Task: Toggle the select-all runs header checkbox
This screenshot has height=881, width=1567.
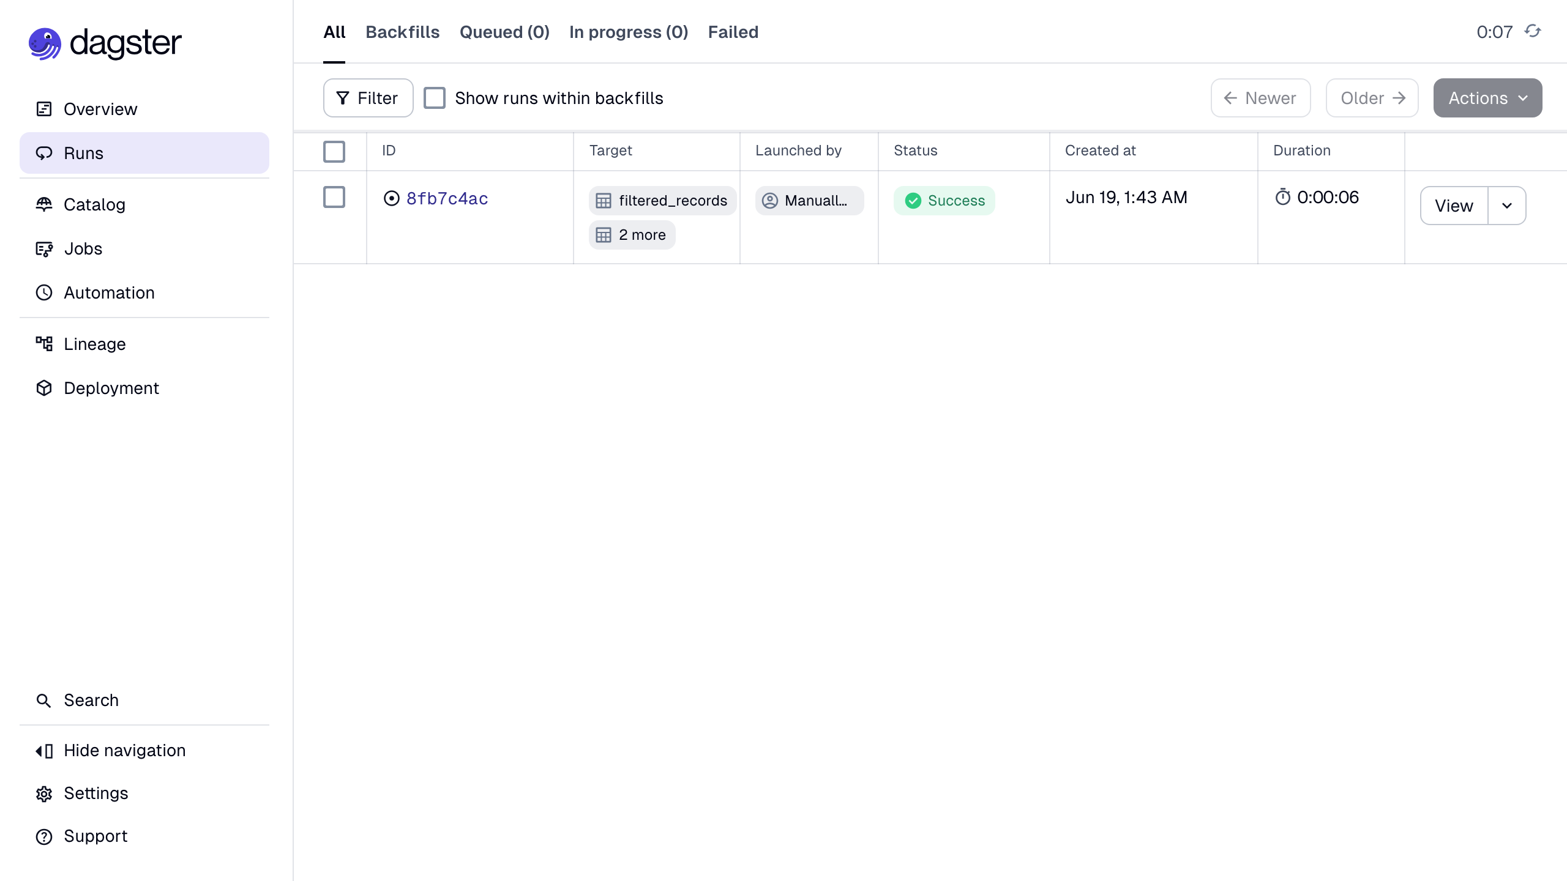Action: pos(334,151)
